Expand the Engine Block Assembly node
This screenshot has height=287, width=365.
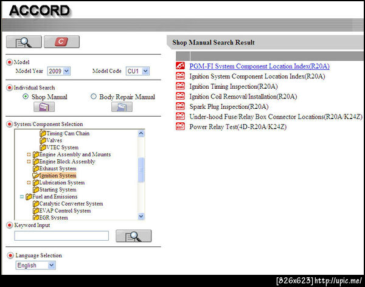tap(29, 162)
